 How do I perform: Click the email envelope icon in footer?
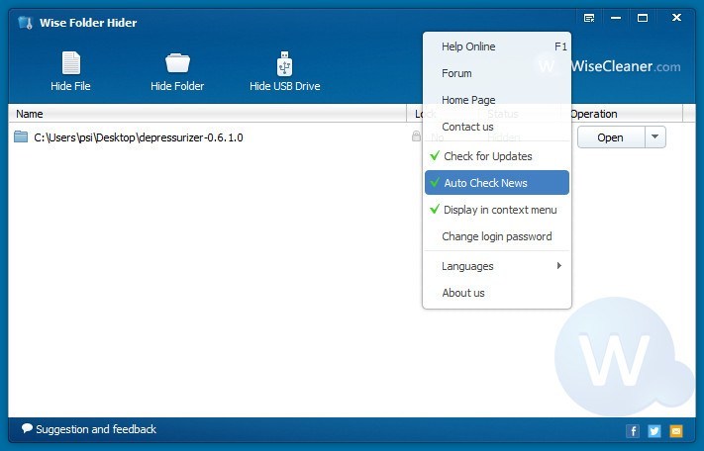pos(675,431)
